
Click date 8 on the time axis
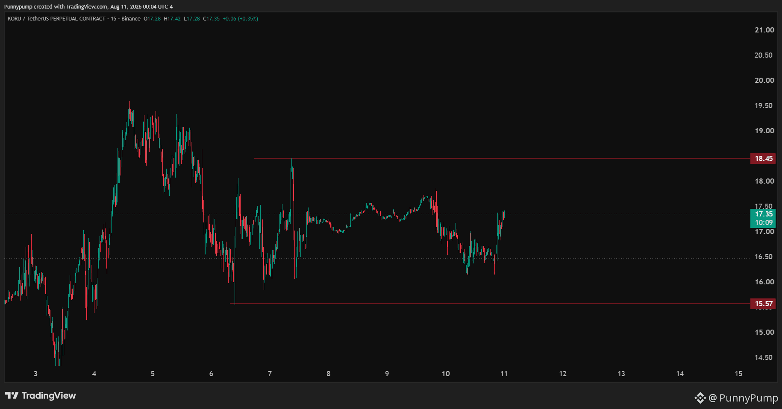328,374
